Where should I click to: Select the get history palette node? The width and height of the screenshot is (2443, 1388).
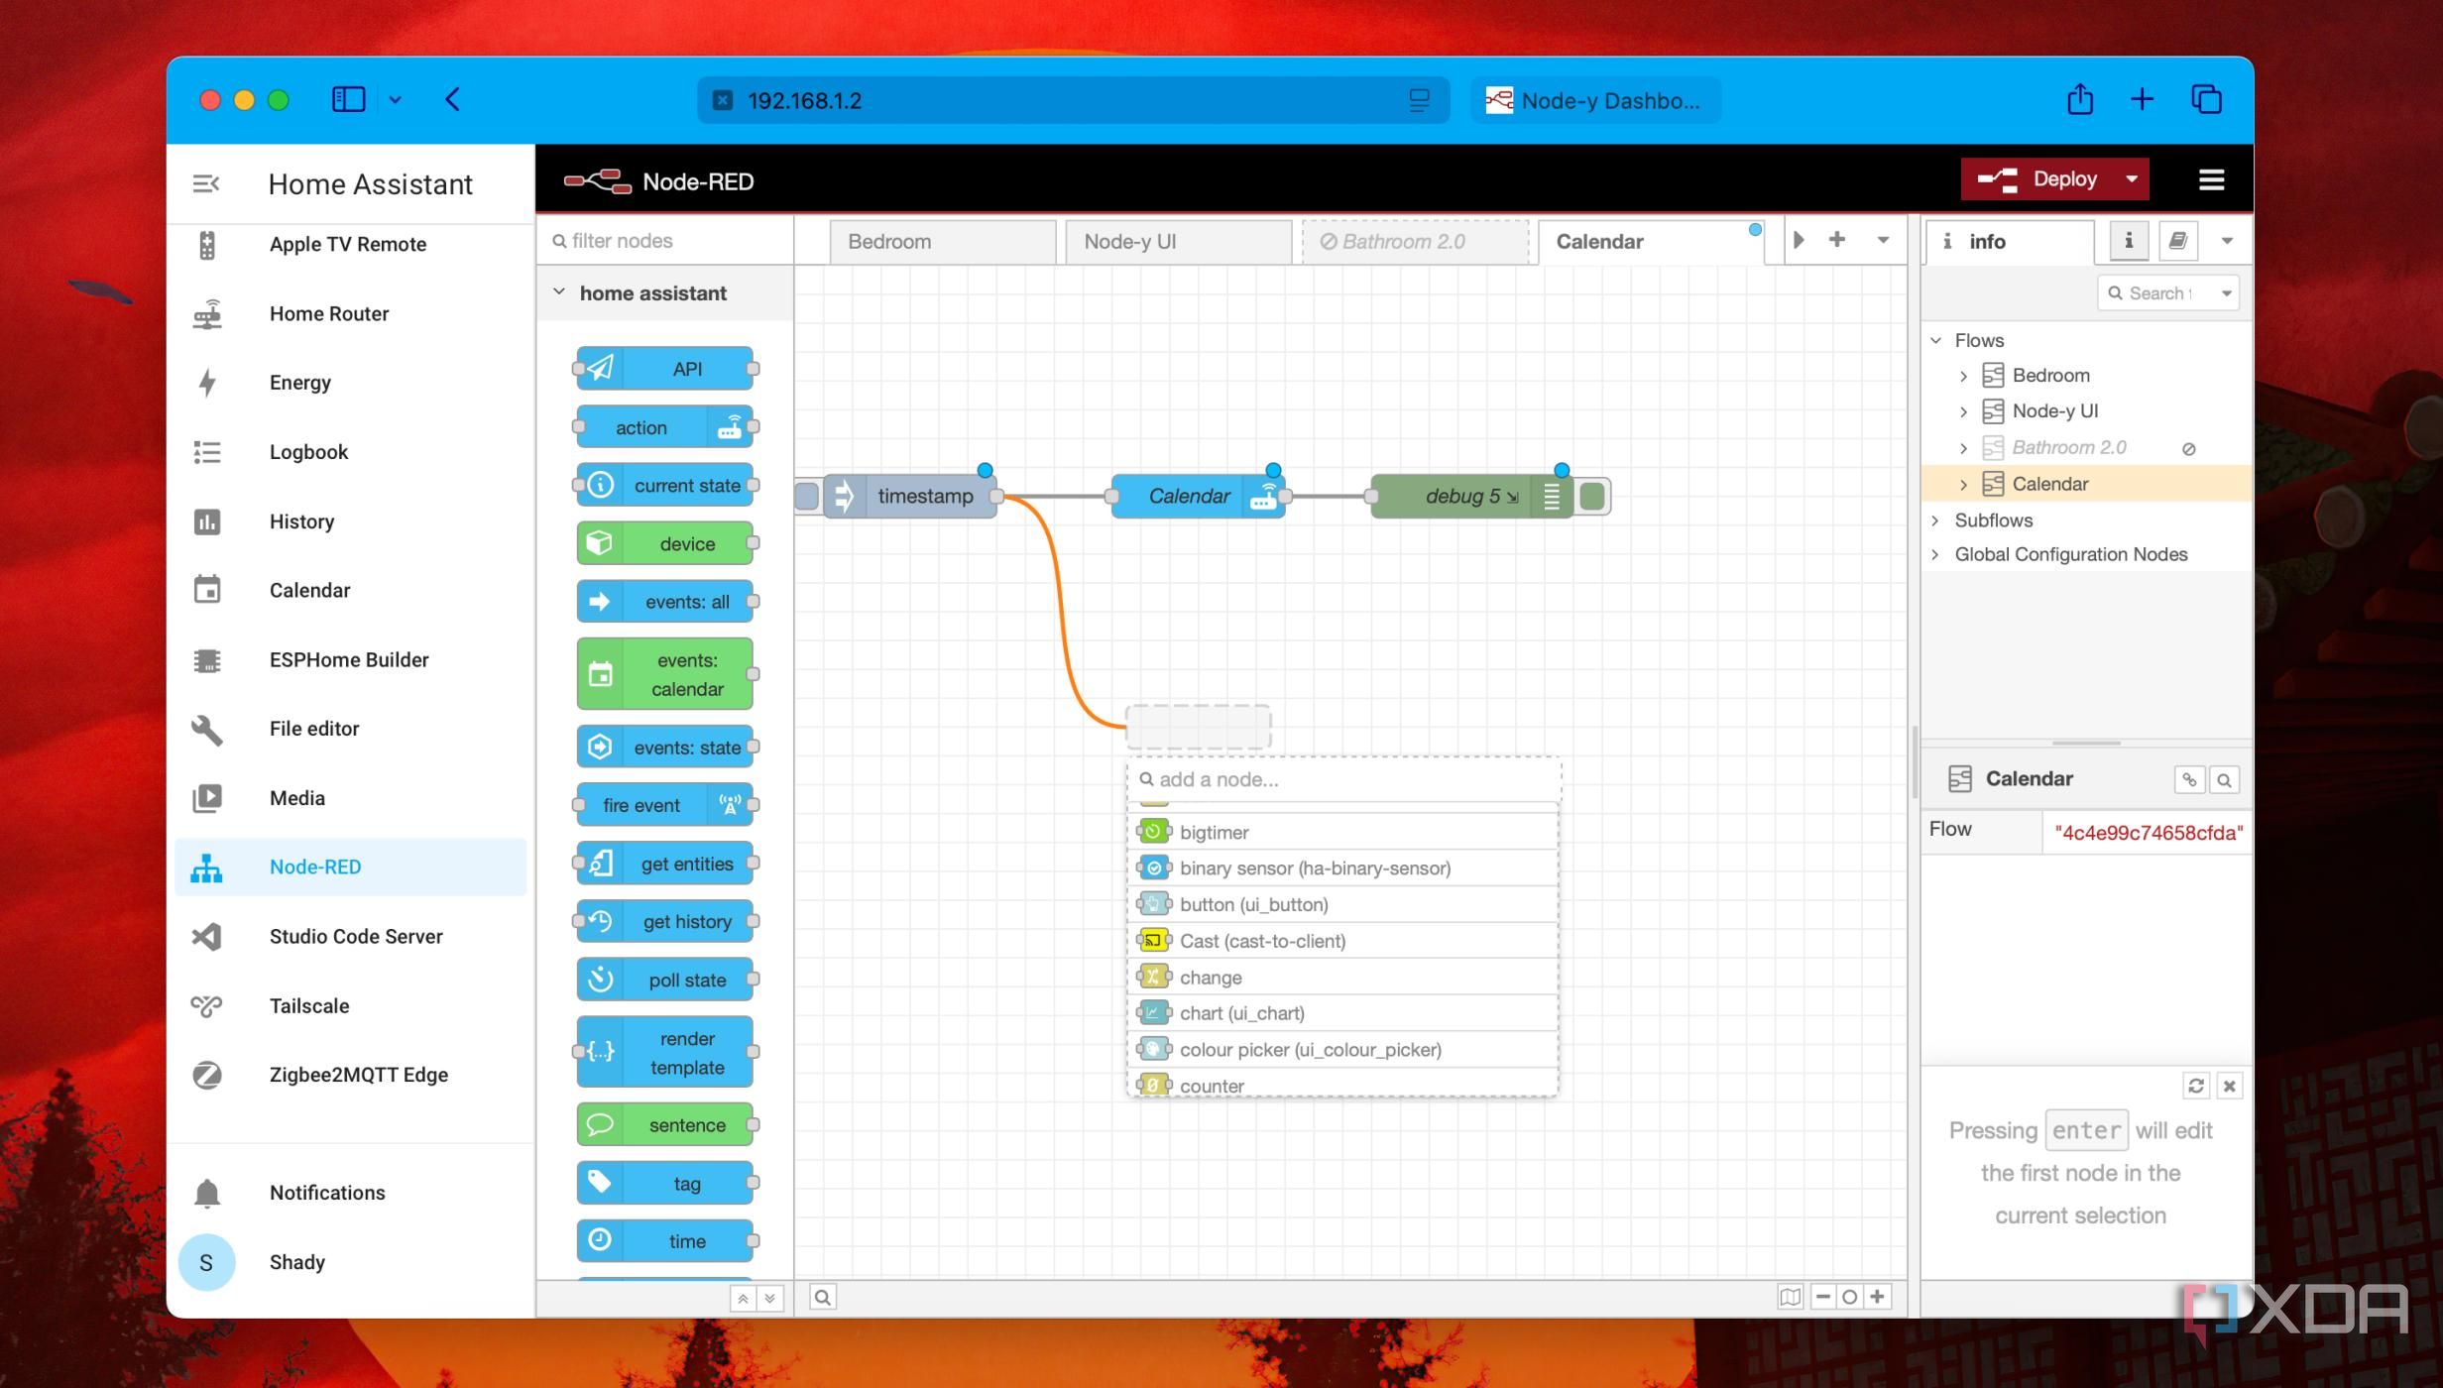point(664,921)
